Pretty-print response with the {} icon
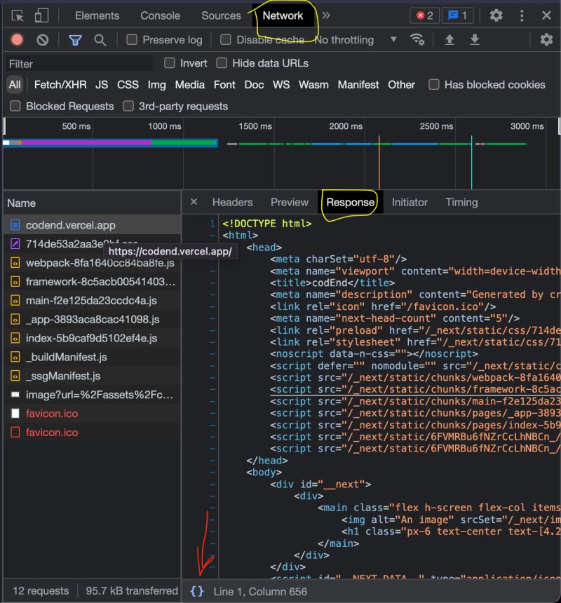The image size is (561, 603). tap(197, 591)
